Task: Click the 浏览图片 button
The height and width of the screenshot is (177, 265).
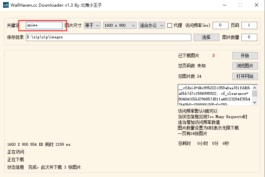Action: click(x=245, y=66)
